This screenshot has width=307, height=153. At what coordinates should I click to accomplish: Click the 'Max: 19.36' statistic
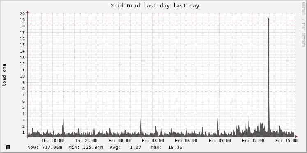tap(166, 147)
